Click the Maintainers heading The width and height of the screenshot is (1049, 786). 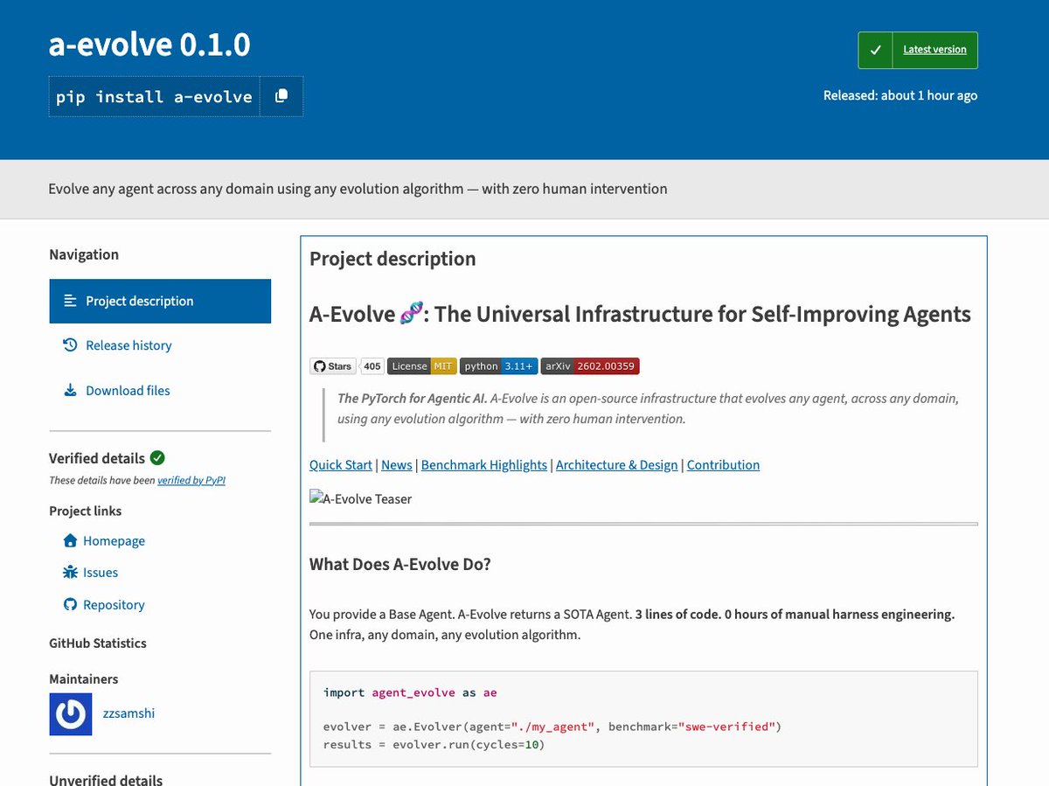pyautogui.click(x=83, y=679)
